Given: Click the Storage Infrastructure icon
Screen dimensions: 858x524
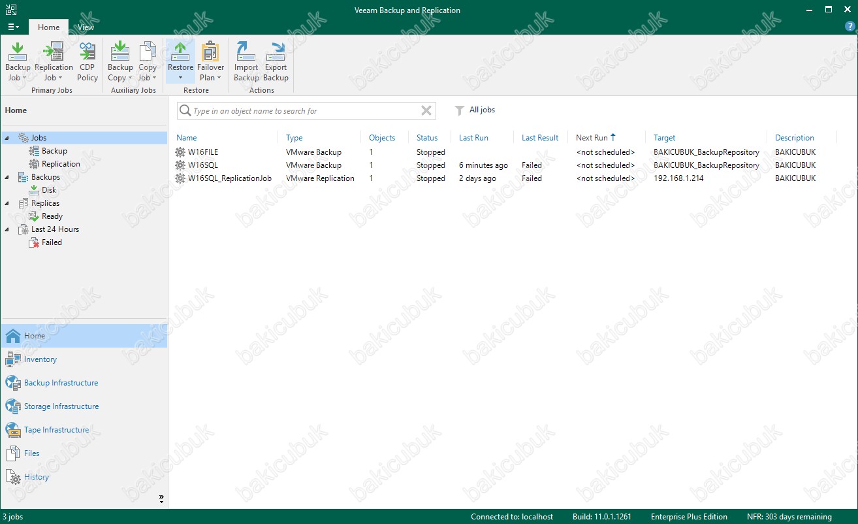Looking at the screenshot, I should click(13, 406).
